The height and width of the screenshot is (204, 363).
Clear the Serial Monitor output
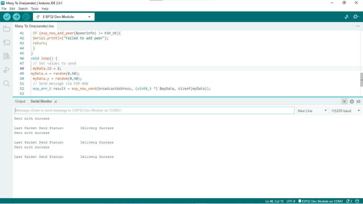pyautogui.click(x=358, y=101)
